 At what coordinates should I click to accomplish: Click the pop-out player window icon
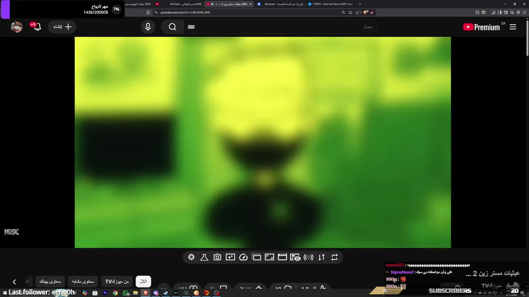(256, 257)
